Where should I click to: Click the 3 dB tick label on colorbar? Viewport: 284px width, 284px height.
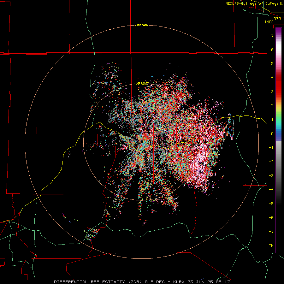pos(272,92)
